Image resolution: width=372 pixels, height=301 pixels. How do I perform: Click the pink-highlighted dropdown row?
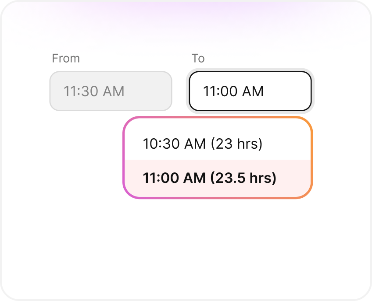point(218,178)
